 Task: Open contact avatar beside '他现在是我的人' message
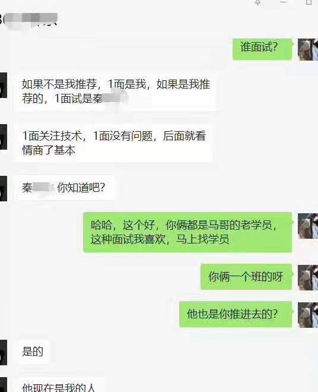click(3, 385)
